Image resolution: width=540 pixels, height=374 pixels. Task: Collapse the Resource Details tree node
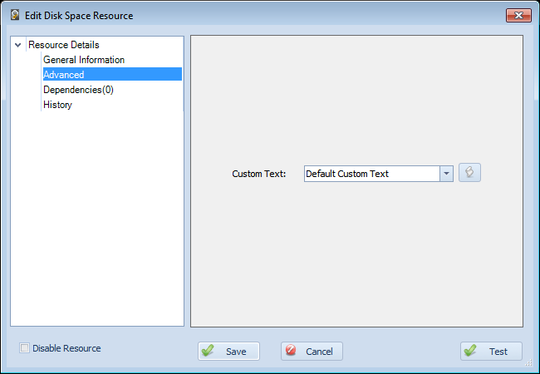point(18,45)
